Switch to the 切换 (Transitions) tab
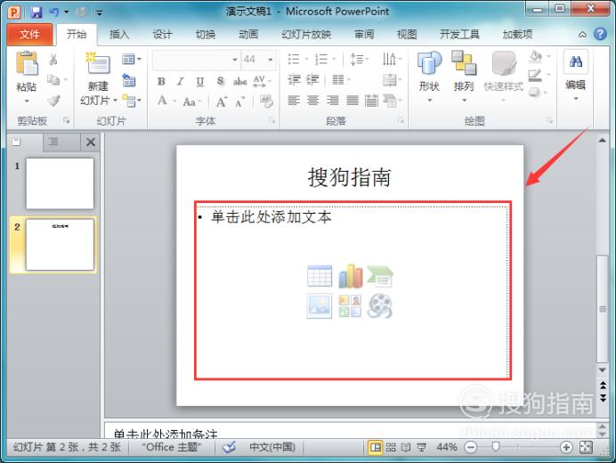The width and height of the screenshot is (616, 463). point(206,35)
